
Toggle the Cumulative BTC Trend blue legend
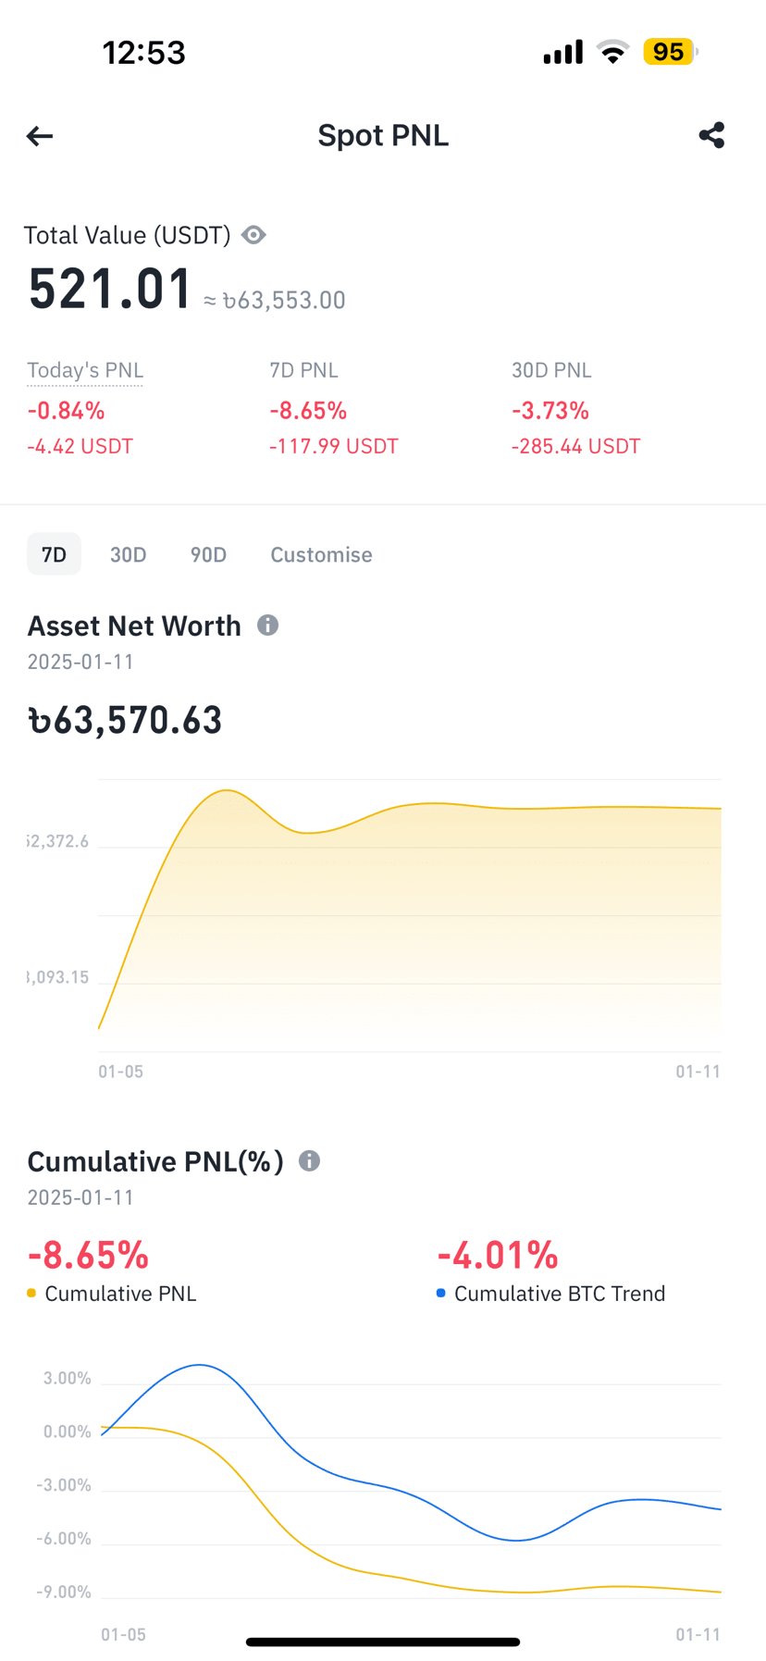[550, 1294]
